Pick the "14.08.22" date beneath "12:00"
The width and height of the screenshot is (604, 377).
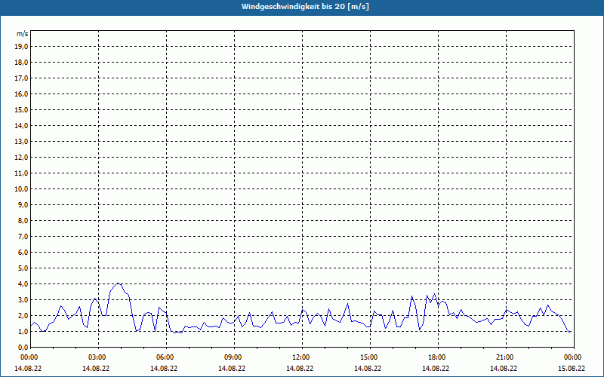coord(300,369)
